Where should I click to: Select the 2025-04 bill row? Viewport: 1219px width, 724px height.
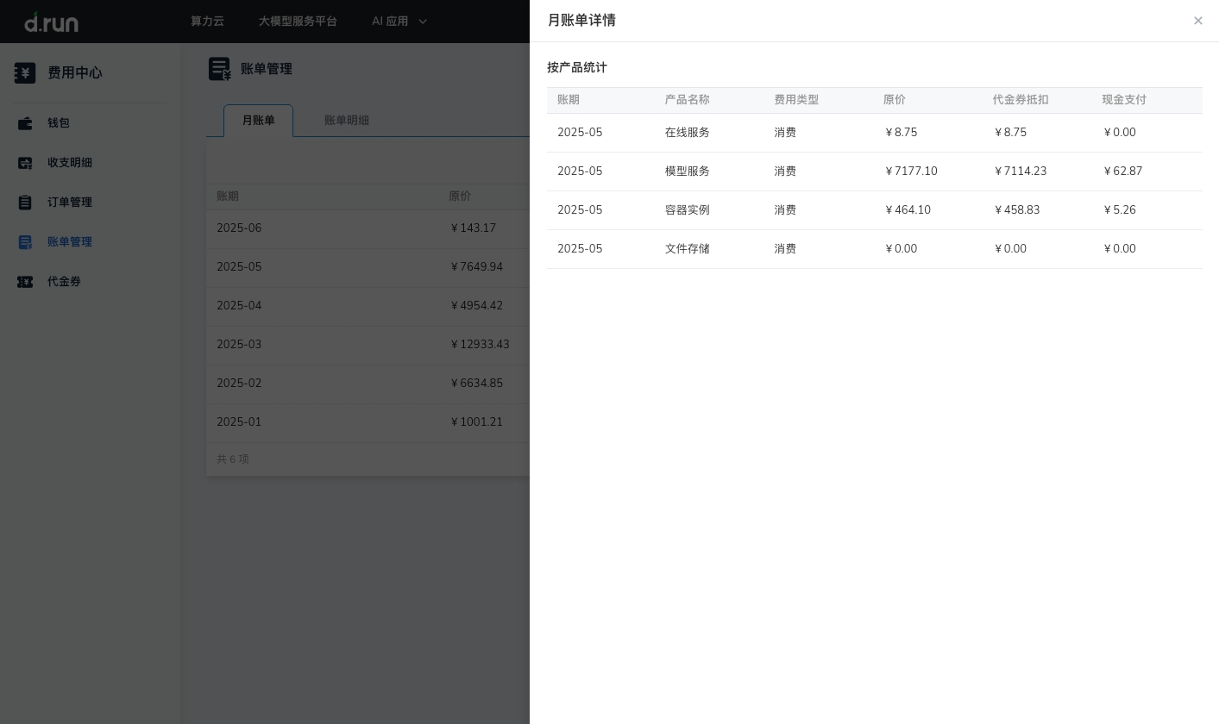[x=368, y=306]
